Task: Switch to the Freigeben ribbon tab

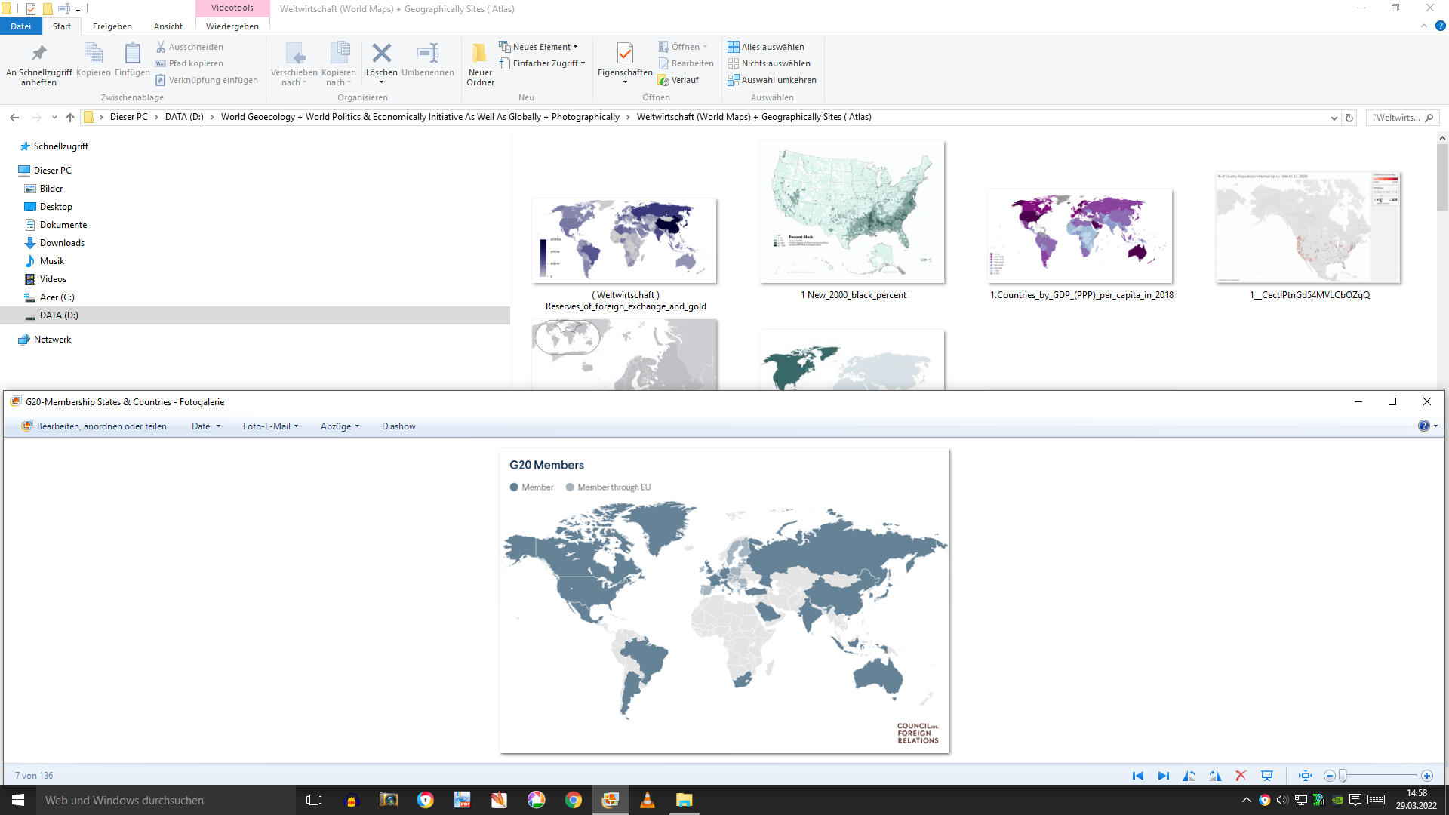Action: (x=112, y=26)
